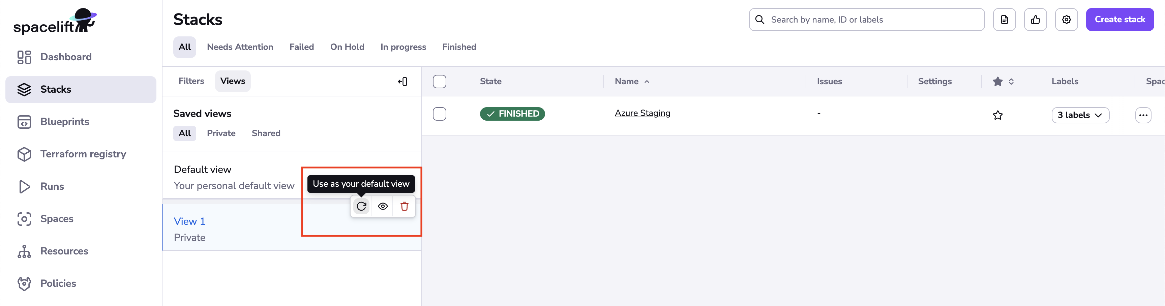The image size is (1165, 306).
Task: Toggle the select-all stacks checkbox
Action: [439, 81]
